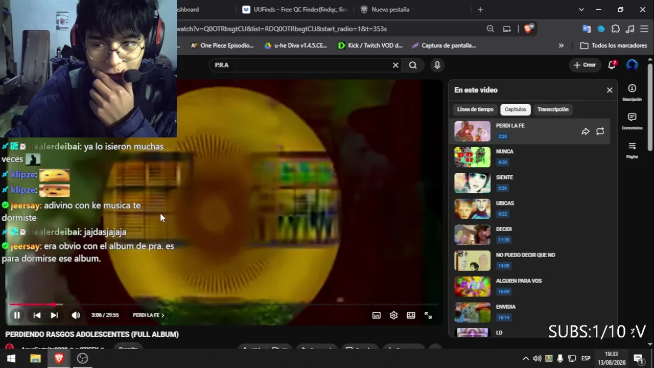
Task: Close the En este video panel
Action: pos(610,90)
